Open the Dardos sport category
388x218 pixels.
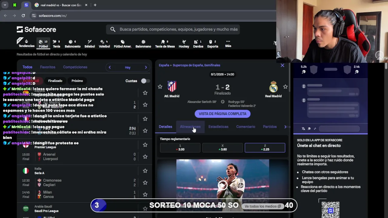(x=198, y=44)
